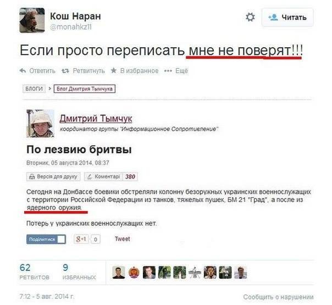Image resolution: width=332 pixels, height=305 pixels.
Task: Click the Google +1 icon
Action: coord(81,239)
